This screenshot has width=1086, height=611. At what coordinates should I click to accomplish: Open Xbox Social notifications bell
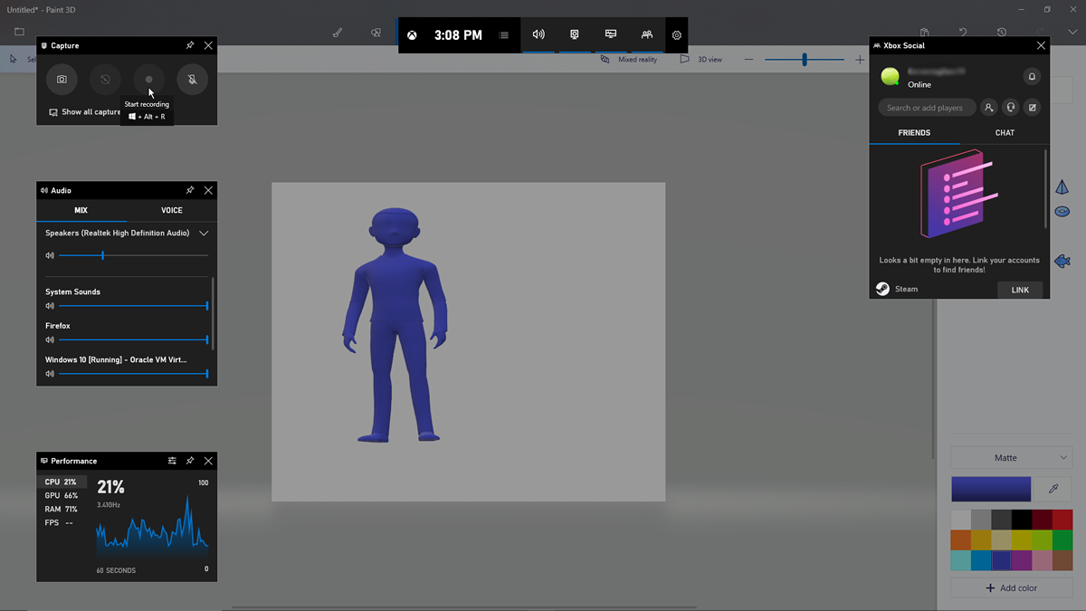(1031, 77)
